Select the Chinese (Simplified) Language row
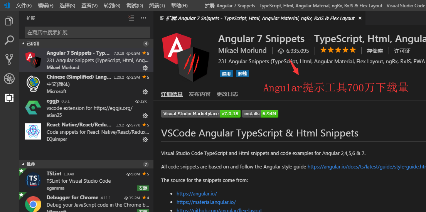 tap(86, 84)
